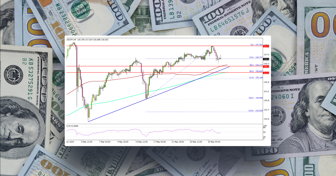
Task: Select the 38.2 - 156.137 Fibonacci label
Action: [x=256, y=65]
